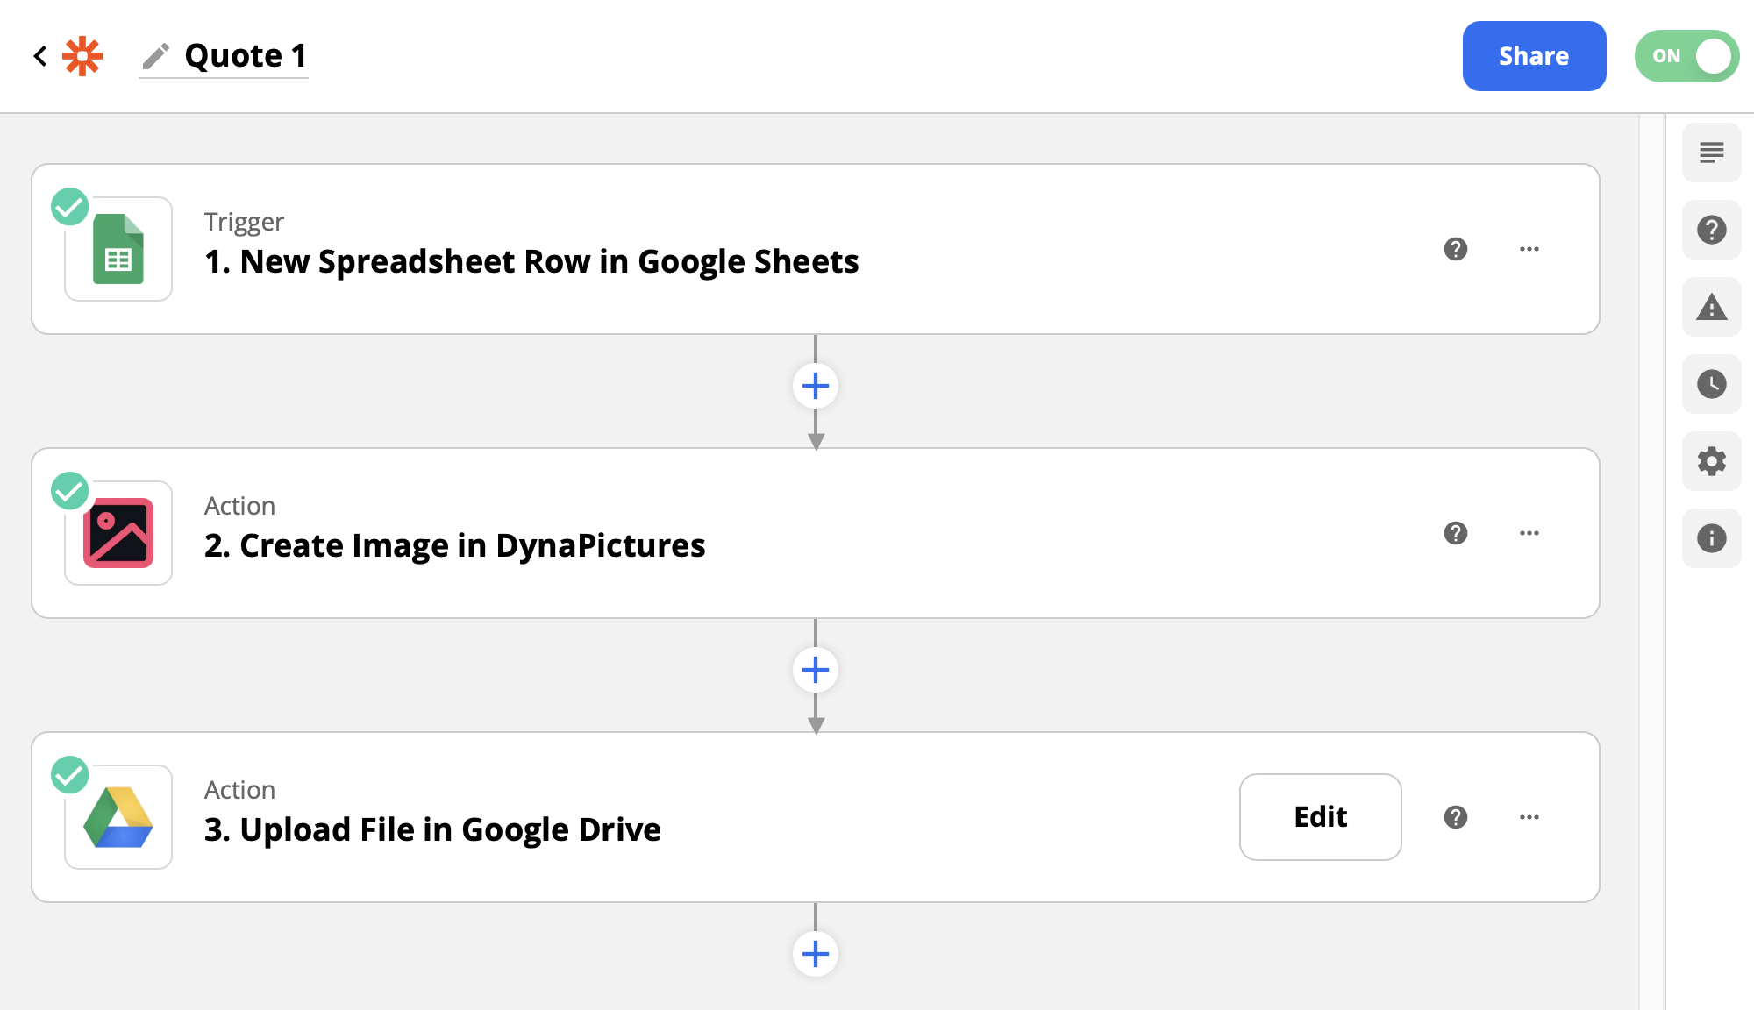Open the trigger step's more options menu
1754x1010 pixels.
pyautogui.click(x=1529, y=249)
